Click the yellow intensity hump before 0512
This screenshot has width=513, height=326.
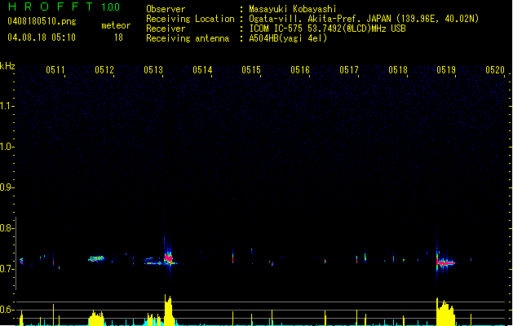(96, 318)
